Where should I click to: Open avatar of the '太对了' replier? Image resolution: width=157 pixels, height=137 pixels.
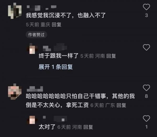(32, 120)
